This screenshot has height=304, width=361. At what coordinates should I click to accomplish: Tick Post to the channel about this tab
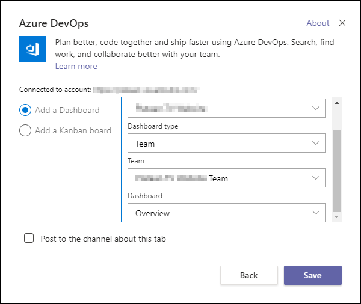coord(29,239)
